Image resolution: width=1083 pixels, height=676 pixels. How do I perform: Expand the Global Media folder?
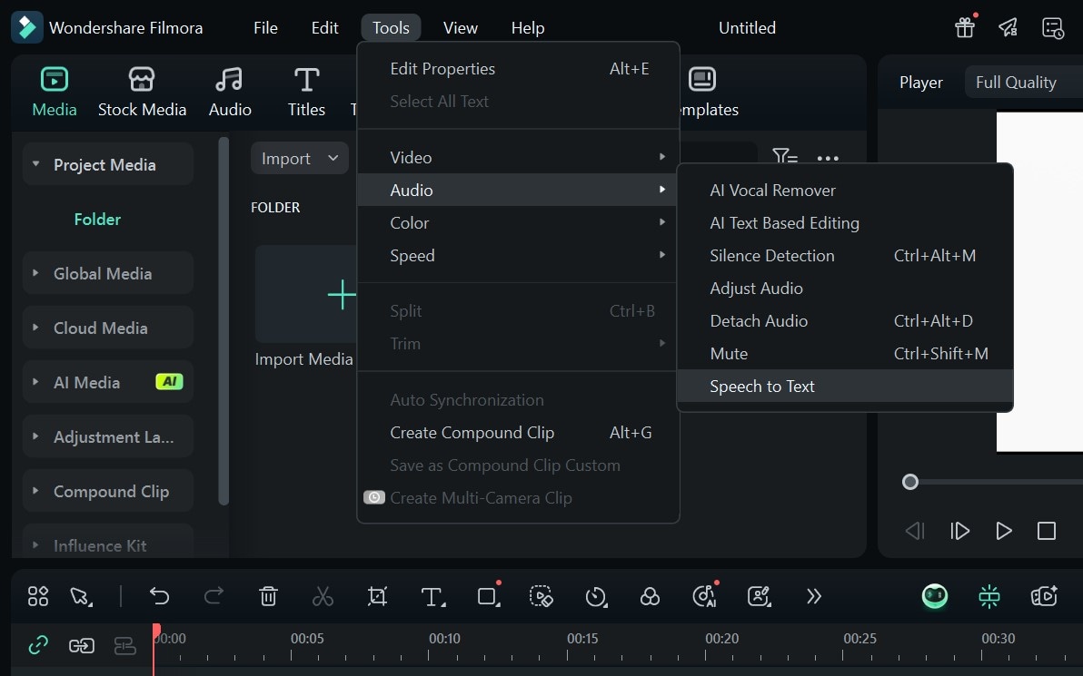tap(35, 273)
